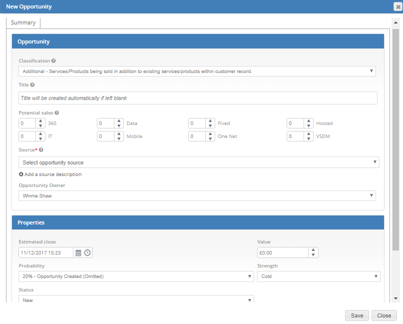Increase the IT potential sales count
The height and width of the screenshot is (324, 403).
[x=40, y=134]
